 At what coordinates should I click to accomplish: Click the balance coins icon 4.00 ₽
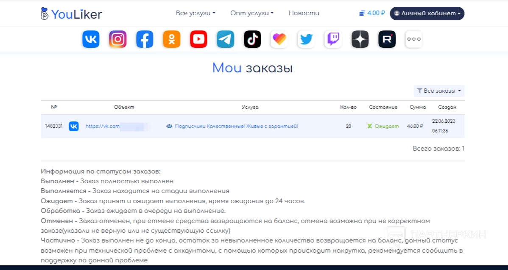click(x=371, y=13)
